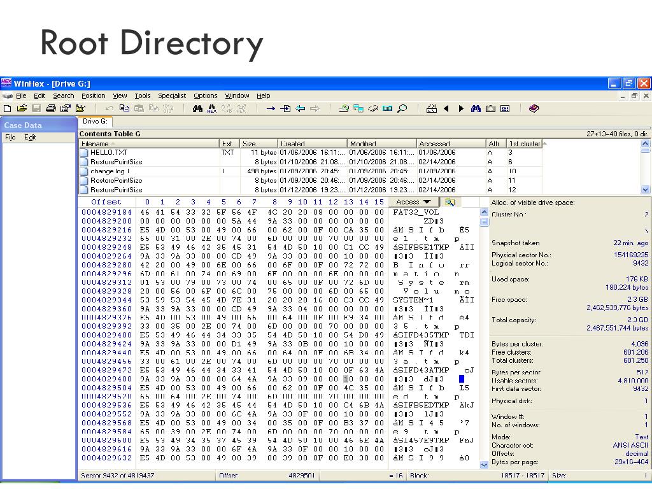This screenshot has height=489, width=652.
Task: Open the Position menu
Action: tap(93, 96)
